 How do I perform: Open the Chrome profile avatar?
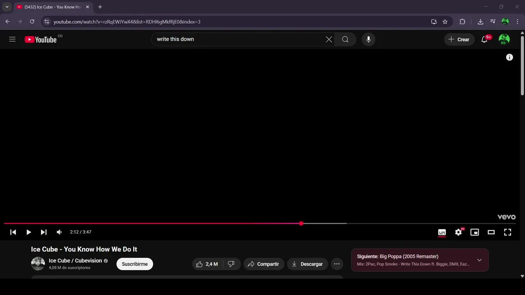(505, 22)
